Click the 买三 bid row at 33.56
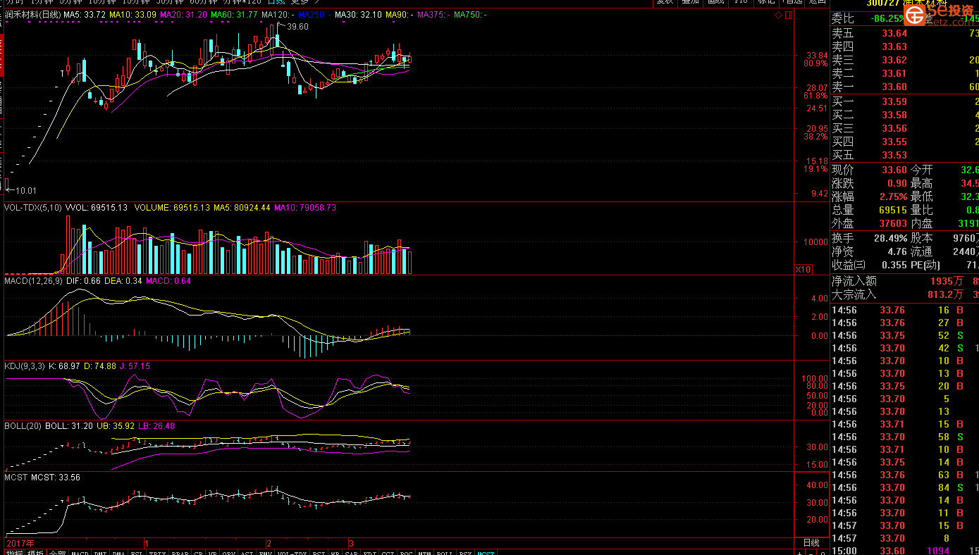This screenshot has height=555, width=979. (905, 128)
